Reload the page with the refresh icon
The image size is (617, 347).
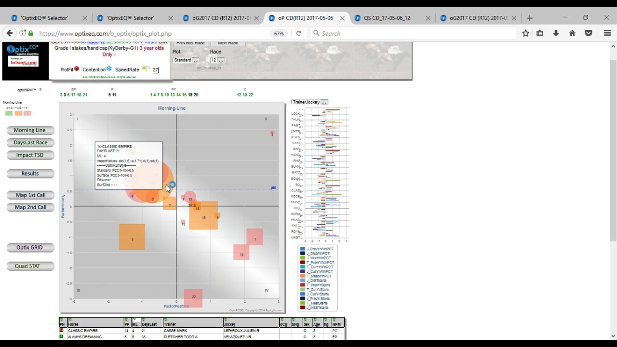[x=299, y=33]
